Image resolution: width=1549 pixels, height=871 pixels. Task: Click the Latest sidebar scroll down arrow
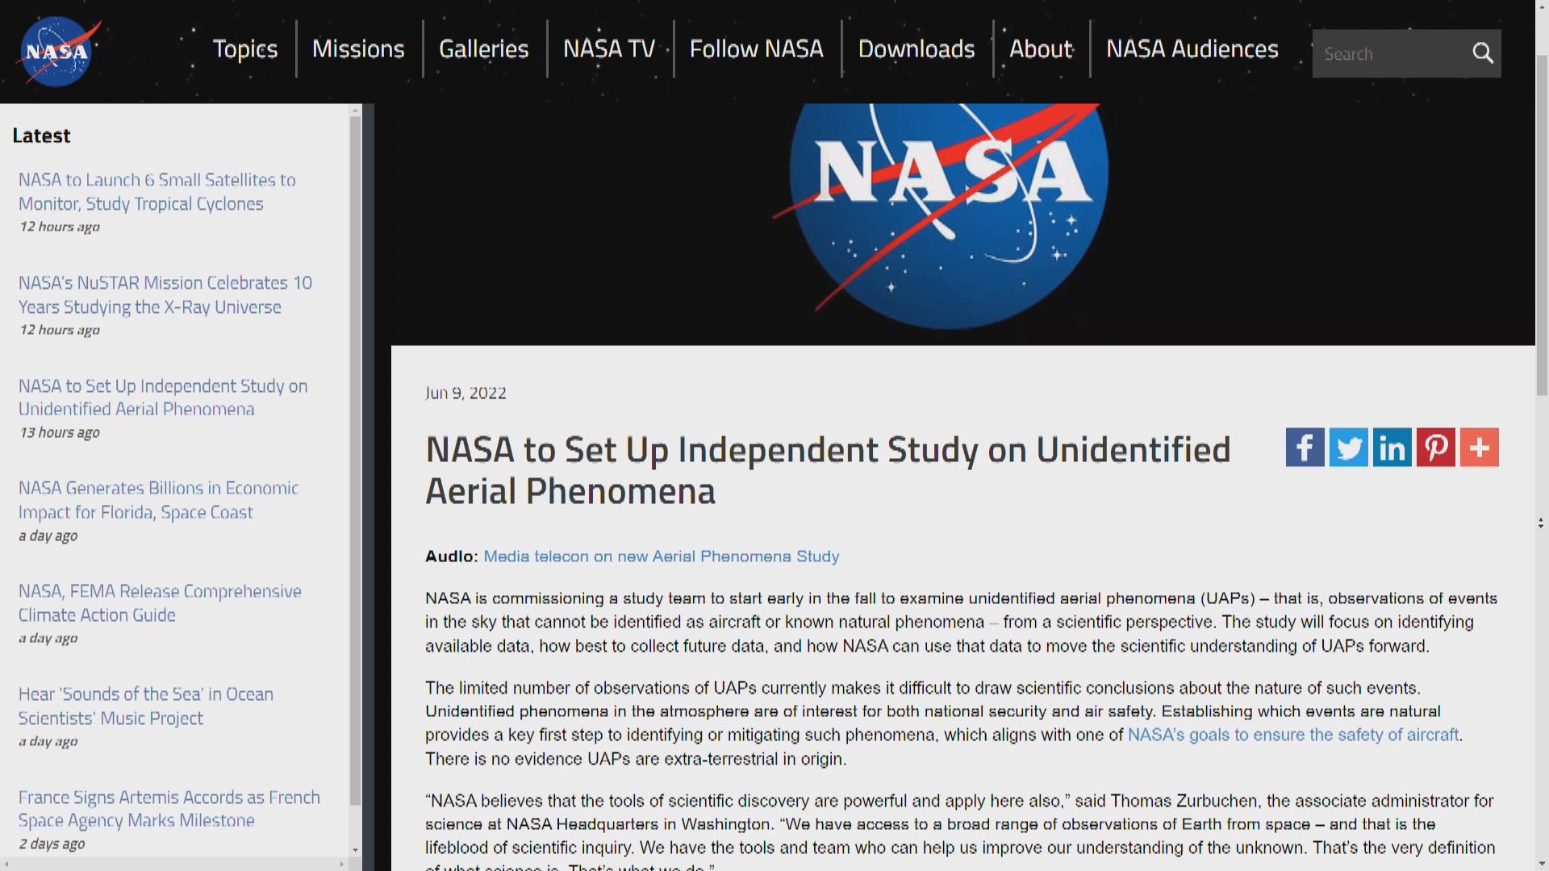(355, 850)
